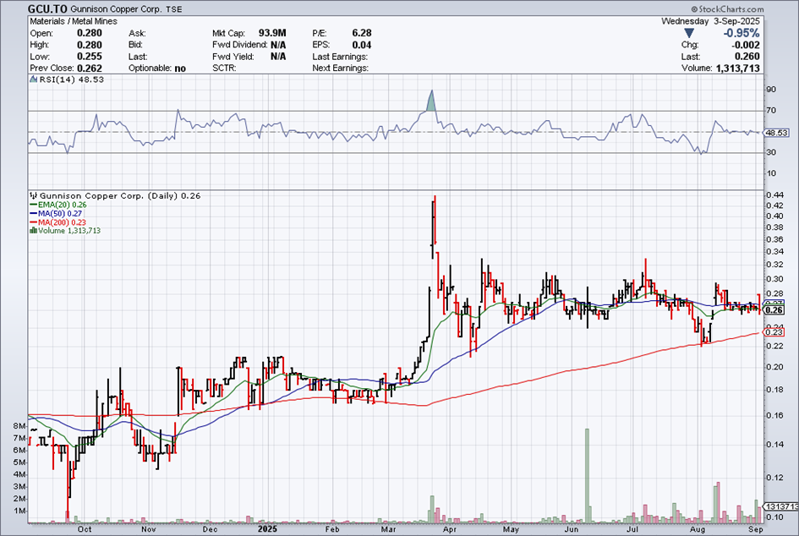
Task: Click the black 0.26 current price tag
Action: pos(774,310)
